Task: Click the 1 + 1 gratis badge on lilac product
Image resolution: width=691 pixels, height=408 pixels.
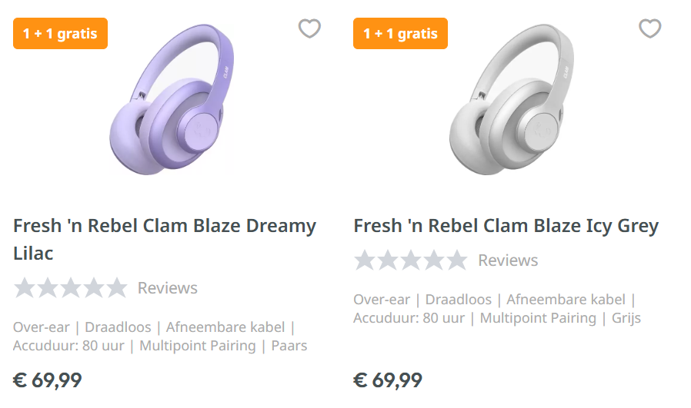Action: (x=60, y=34)
